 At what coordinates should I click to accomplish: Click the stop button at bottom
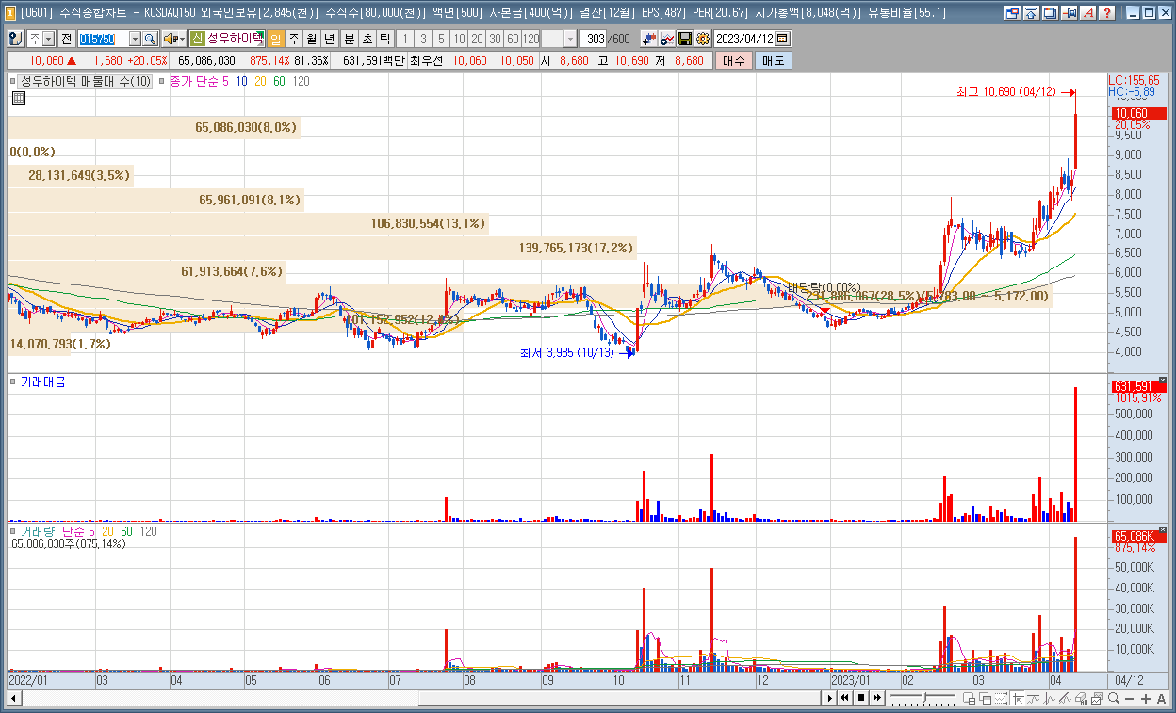point(860,698)
